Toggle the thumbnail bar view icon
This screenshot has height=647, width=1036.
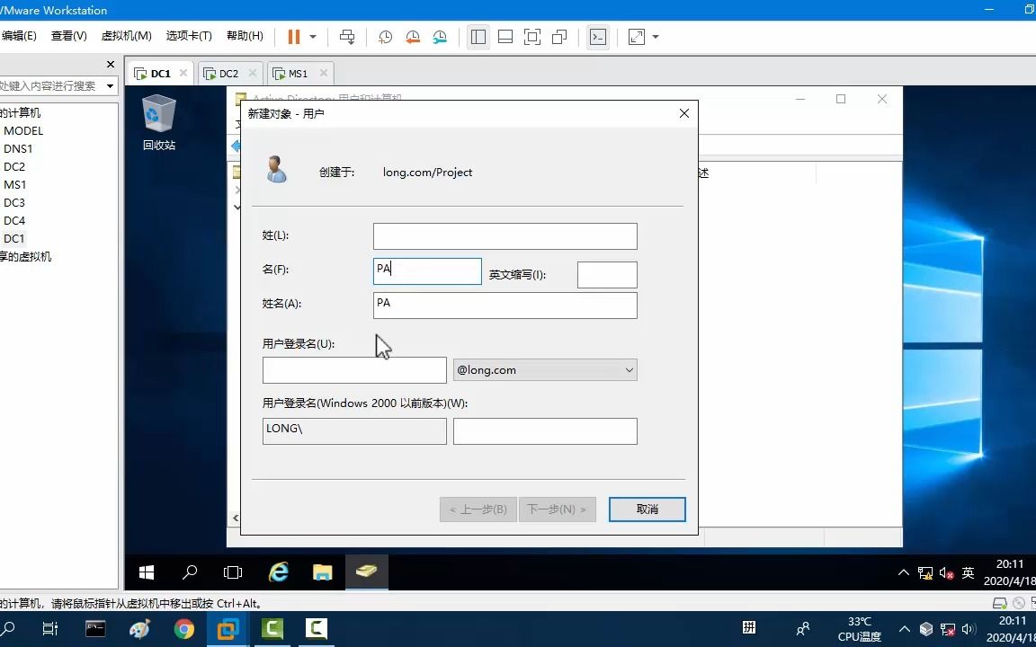[x=505, y=37]
